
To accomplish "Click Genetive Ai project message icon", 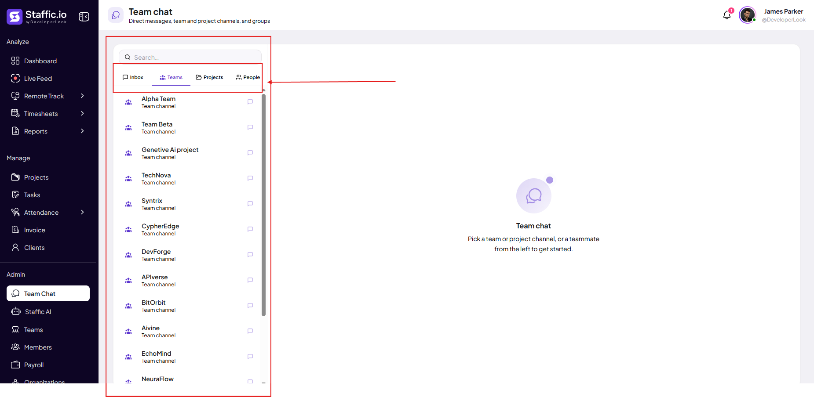I will (x=250, y=153).
